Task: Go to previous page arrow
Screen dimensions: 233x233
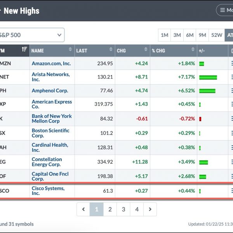Action: [x=83, y=209]
